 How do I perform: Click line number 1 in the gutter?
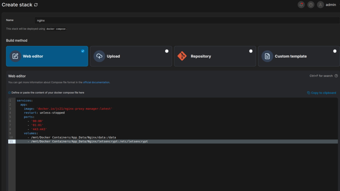pos(10,101)
